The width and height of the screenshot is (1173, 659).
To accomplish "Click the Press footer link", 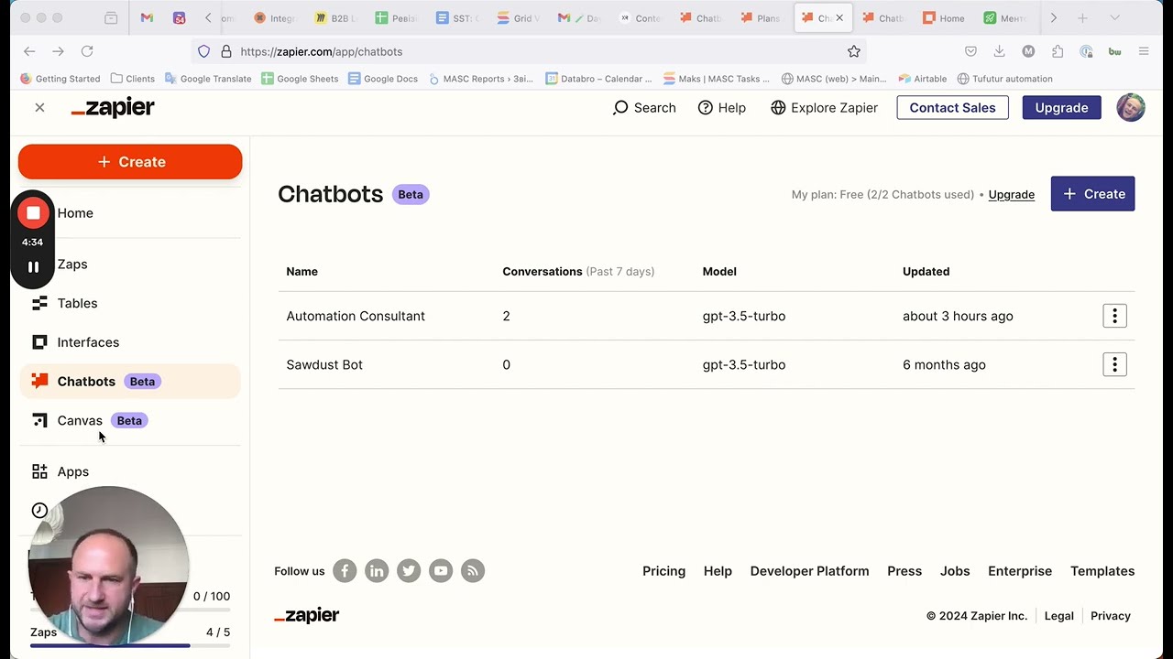I will [904, 571].
